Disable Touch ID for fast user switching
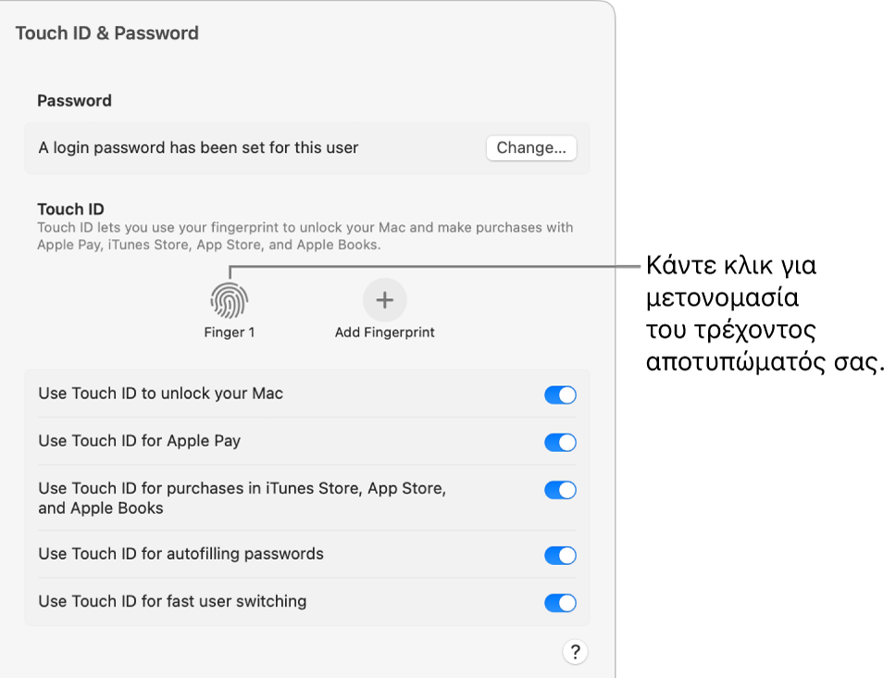This screenshot has height=678, width=896. coord(560,602)
